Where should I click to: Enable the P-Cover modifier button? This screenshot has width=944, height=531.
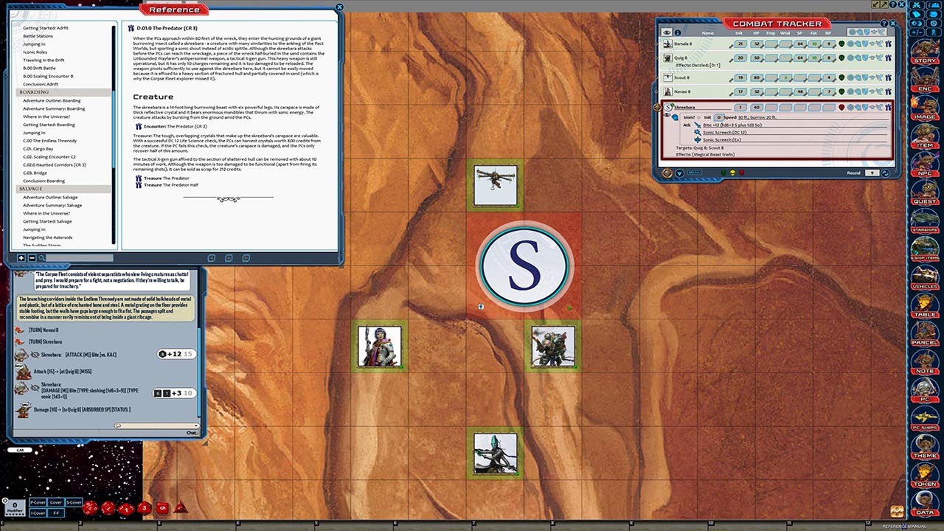(x=38, y=502)
